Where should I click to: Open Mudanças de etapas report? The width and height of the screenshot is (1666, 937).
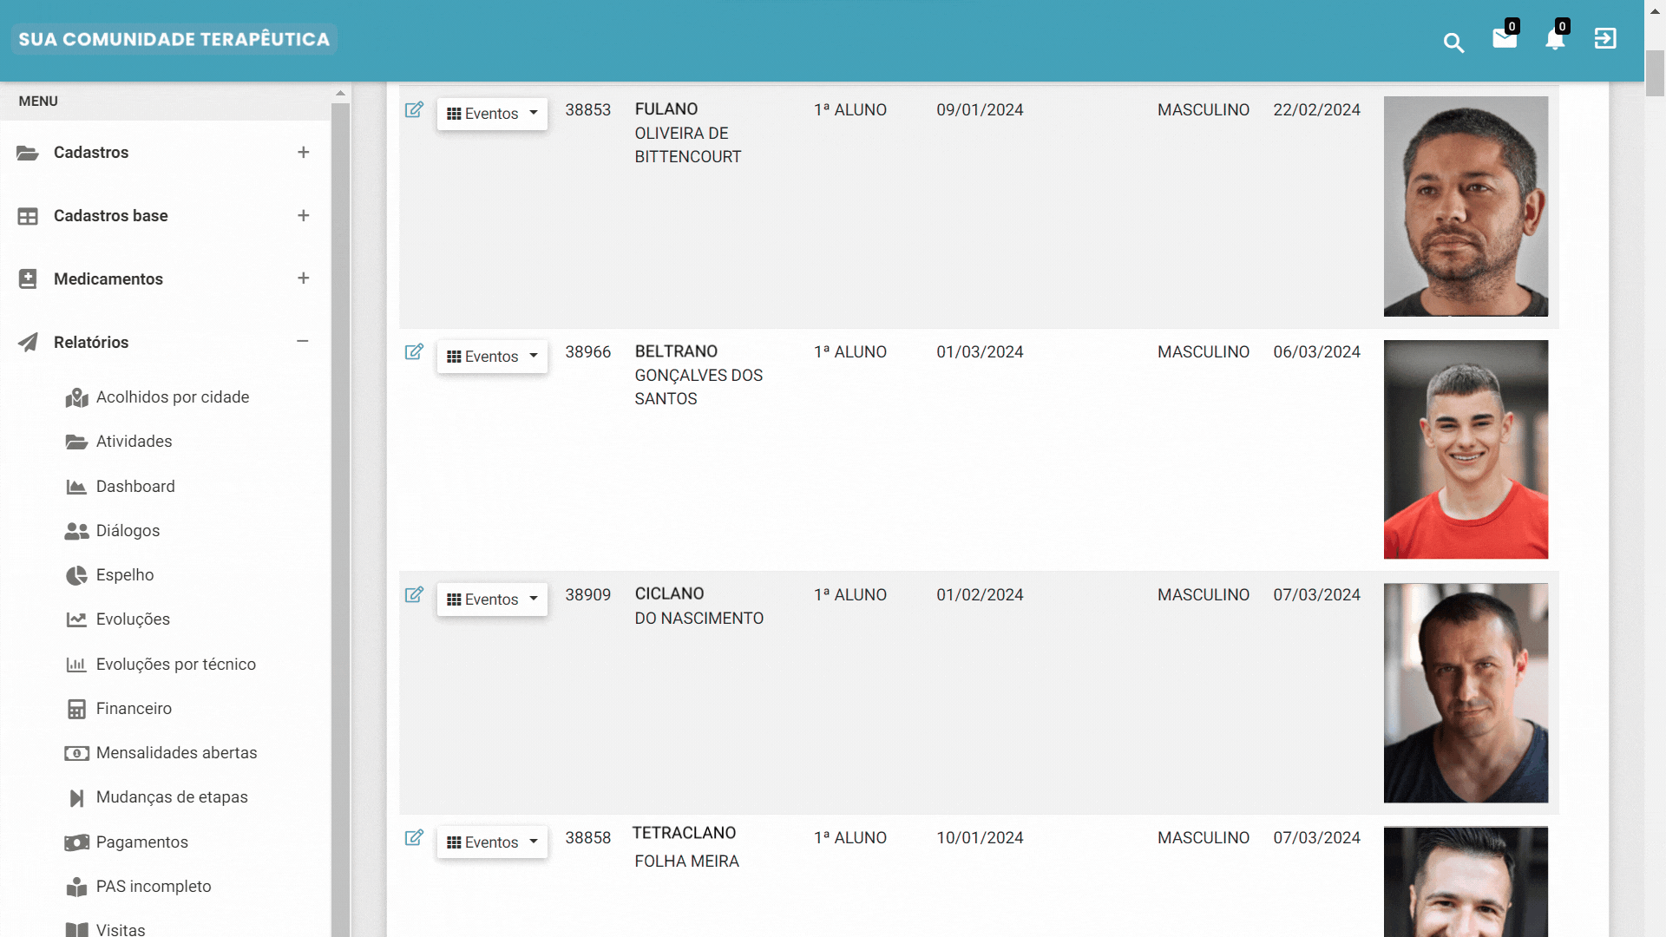pyautogui.click(x=171, y=796)
